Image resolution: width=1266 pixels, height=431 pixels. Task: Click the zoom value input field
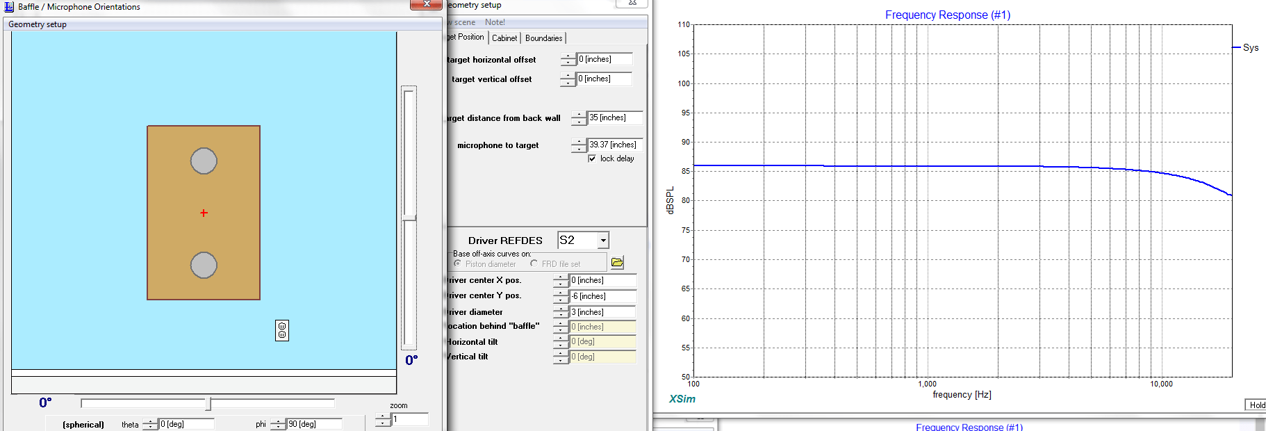pyautogui.click(x=410, y=420)
